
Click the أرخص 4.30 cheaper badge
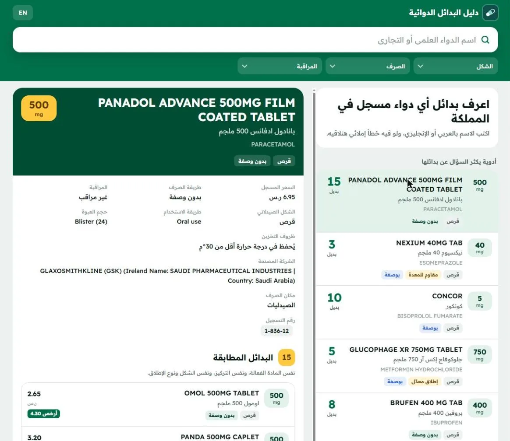pos(43,413)
